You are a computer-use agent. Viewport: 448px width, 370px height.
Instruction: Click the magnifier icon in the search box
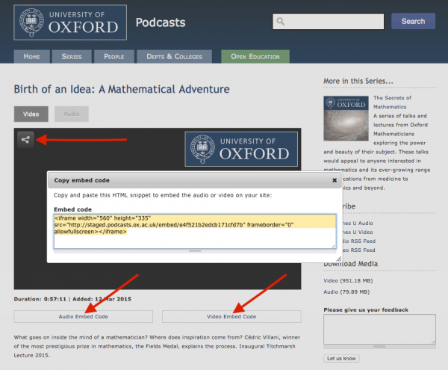[281, 22]
